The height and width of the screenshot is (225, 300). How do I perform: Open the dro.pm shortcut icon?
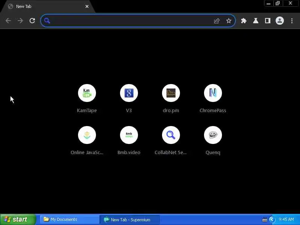[171, 93]
